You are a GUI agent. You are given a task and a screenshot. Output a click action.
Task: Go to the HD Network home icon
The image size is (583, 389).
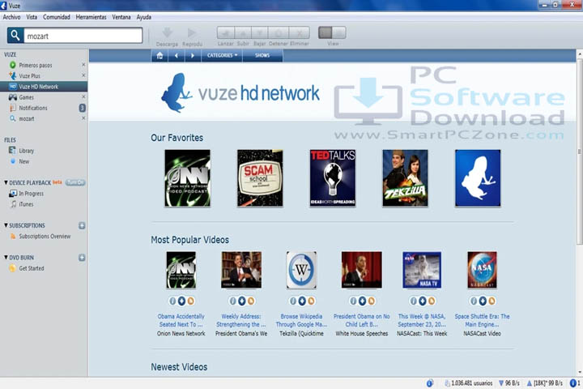[x=160, y=55]
